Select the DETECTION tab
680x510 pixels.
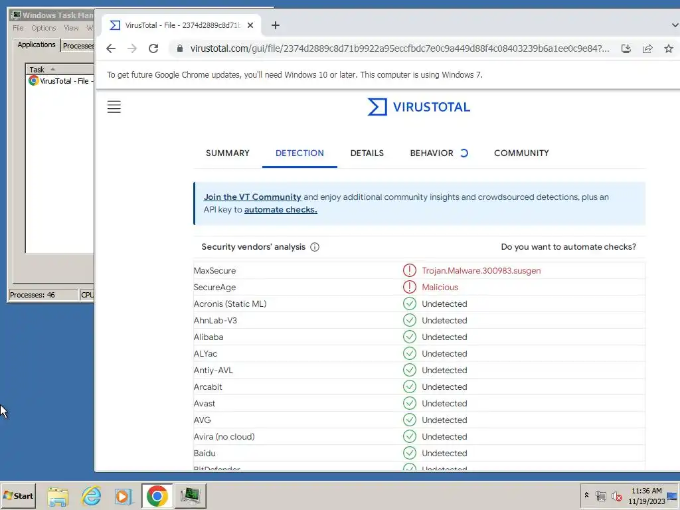click(x=299, y=153)
